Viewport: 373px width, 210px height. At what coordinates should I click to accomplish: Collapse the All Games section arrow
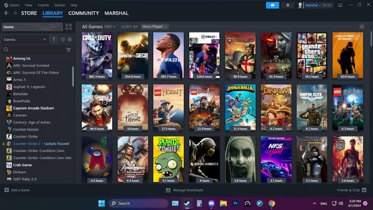coord(362,27)
